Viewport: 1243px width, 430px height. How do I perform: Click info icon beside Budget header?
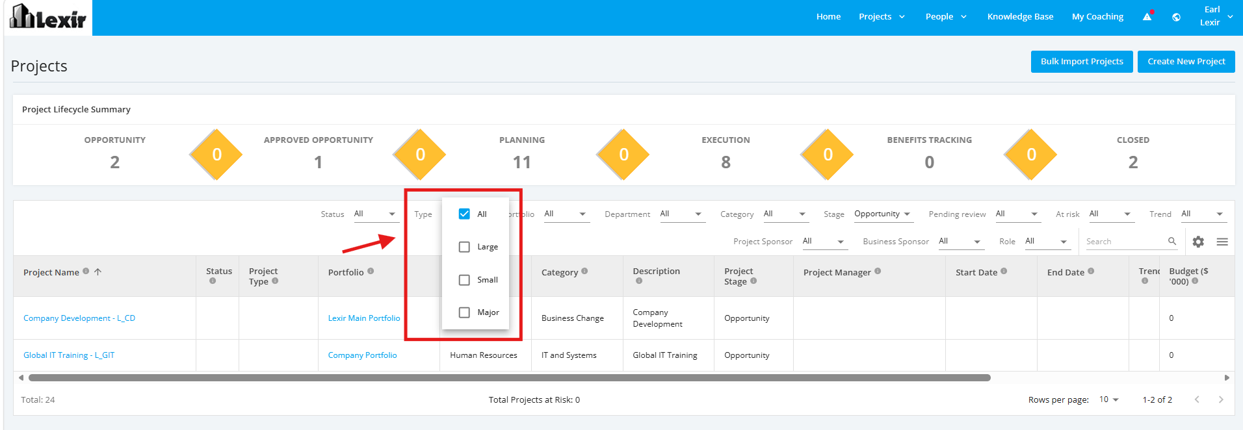[x=1195, y=281]
